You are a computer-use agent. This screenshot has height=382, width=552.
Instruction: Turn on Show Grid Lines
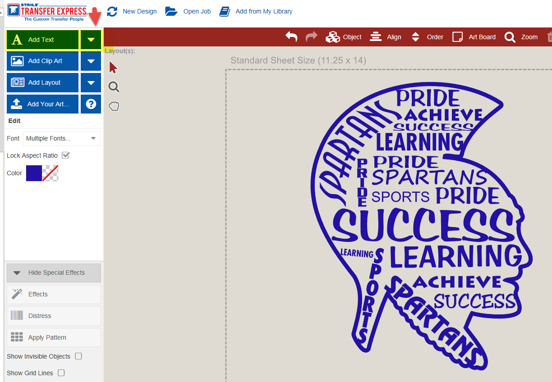click(61, 373)
